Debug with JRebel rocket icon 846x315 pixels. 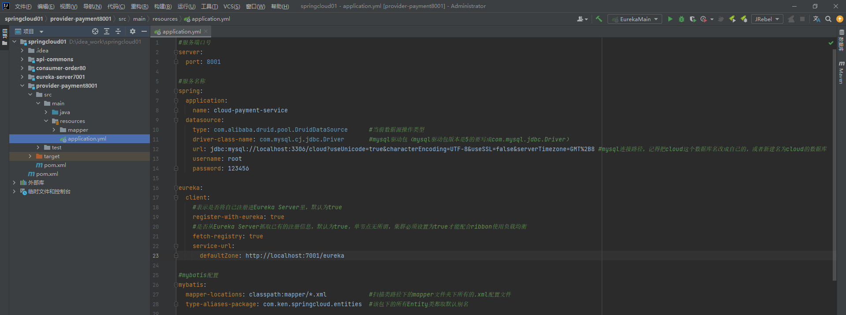point(744,19)
